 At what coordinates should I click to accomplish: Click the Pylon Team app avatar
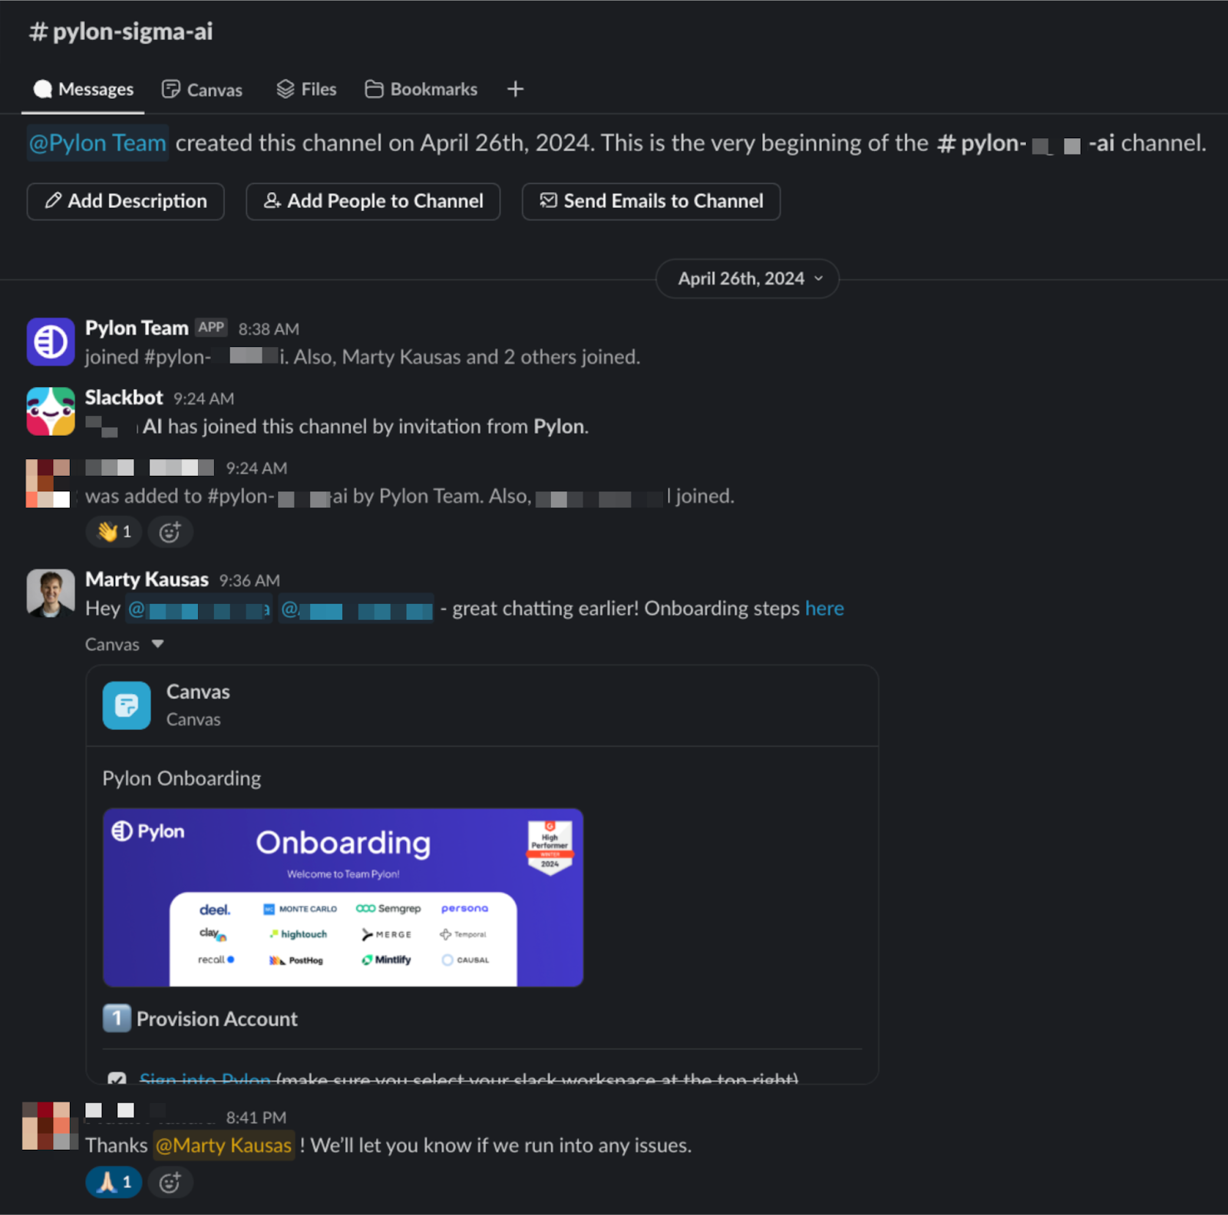click(x=51, y=342)
